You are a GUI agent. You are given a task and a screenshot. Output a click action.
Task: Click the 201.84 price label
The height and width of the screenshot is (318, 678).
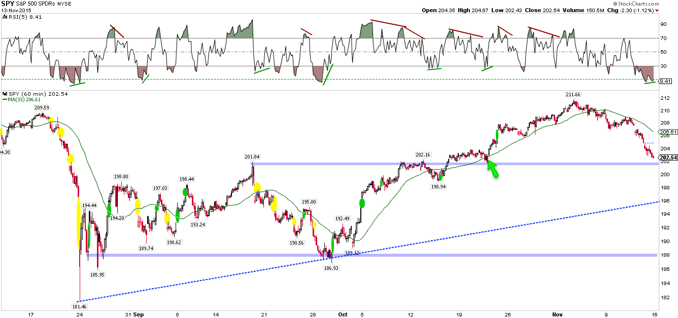coord(252,156)
